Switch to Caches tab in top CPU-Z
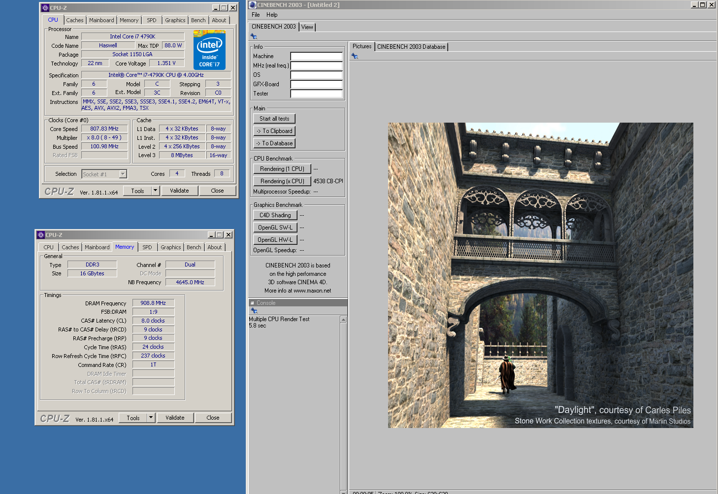 (75, 20)
